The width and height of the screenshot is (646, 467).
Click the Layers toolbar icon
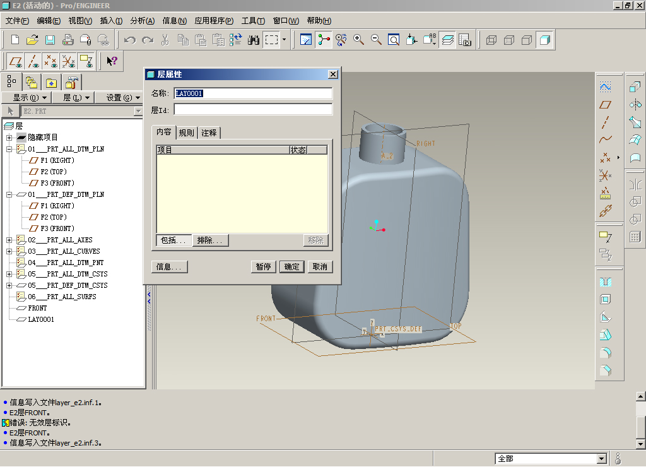point(448,40)
